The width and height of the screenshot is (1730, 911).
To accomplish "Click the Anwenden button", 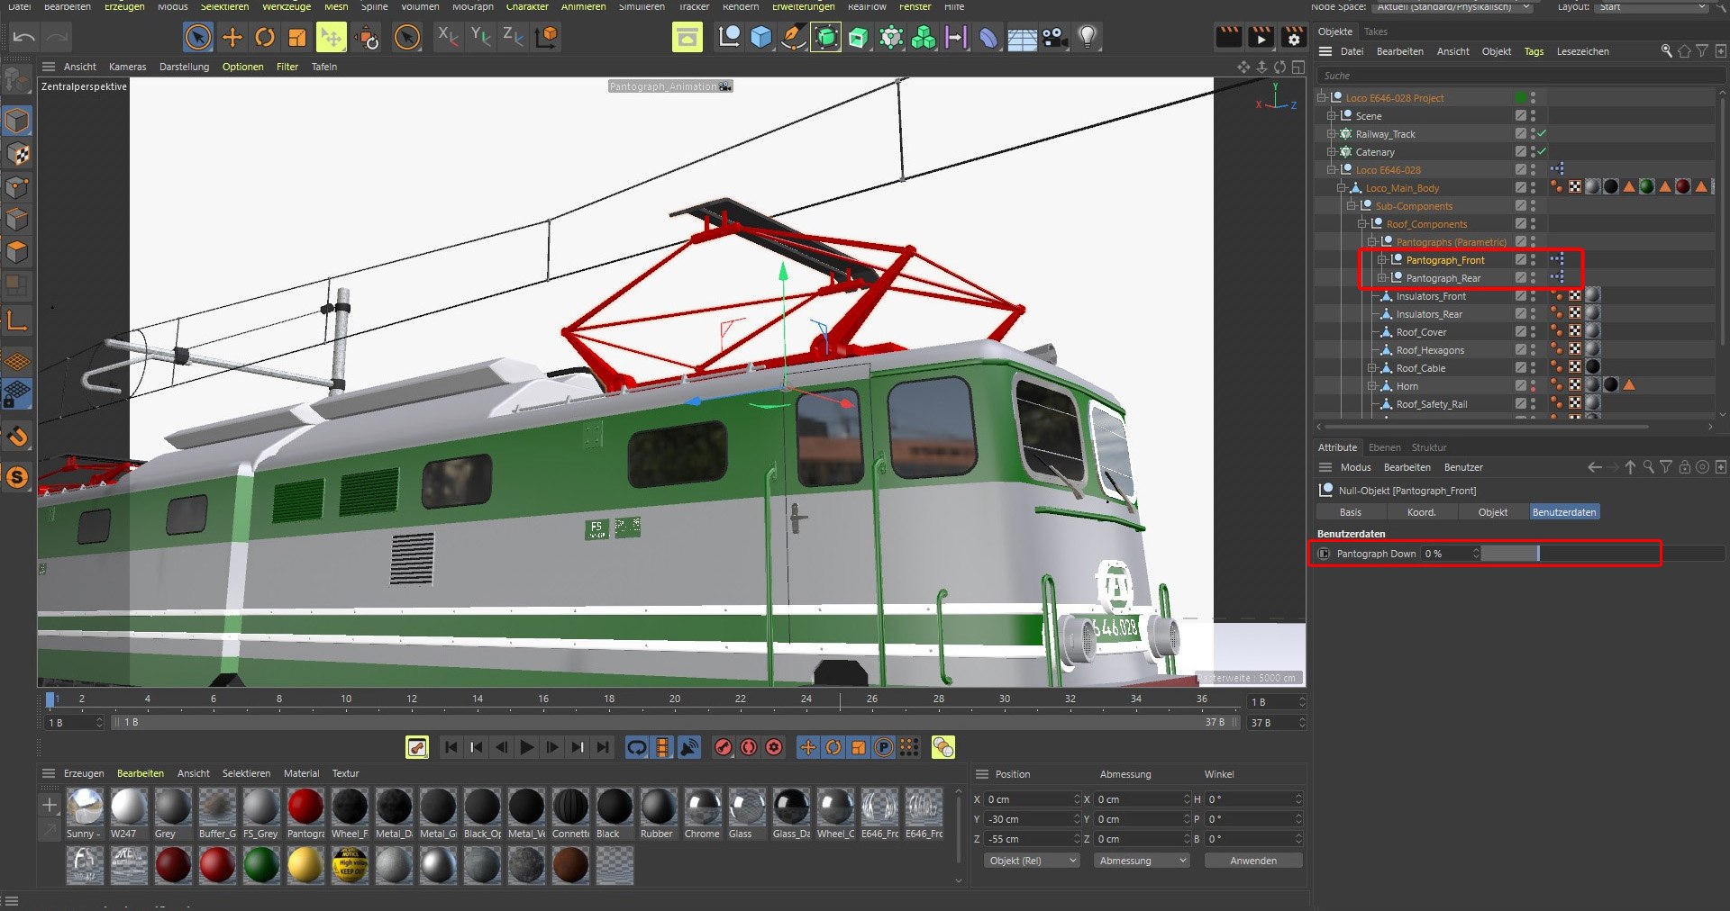I will coord(1252,861).
